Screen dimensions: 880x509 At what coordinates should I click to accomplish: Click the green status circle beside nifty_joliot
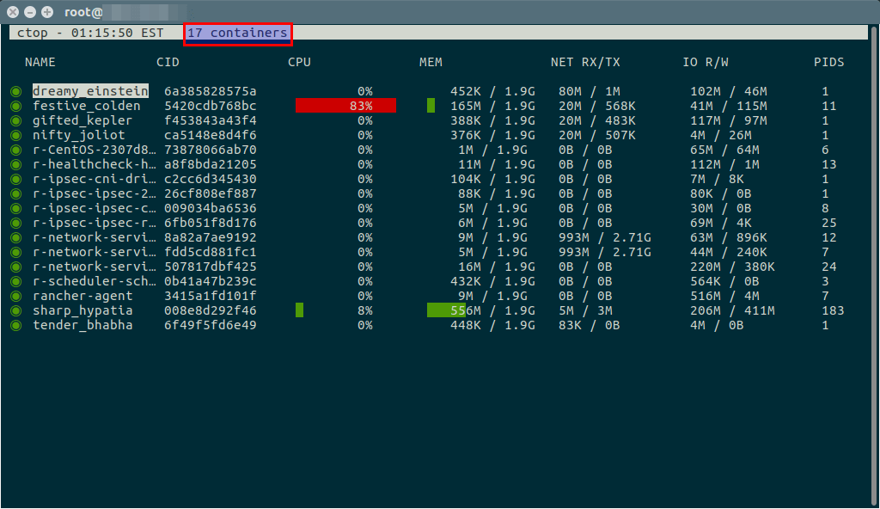[15, 135]
